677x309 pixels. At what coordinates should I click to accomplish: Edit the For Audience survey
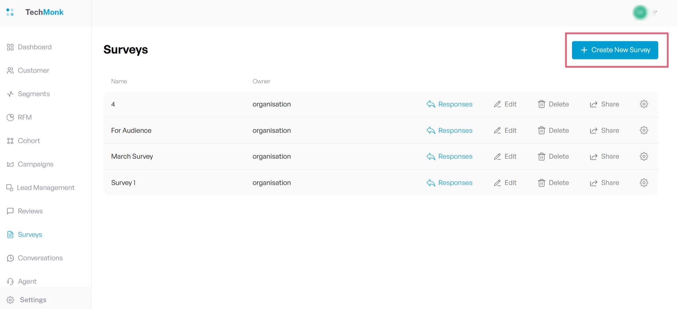[505, 130]
